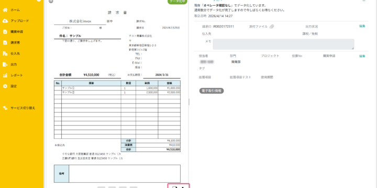Click the タグ label
The width and height of the screenshot is (377, 188).
tap(202, 68)
